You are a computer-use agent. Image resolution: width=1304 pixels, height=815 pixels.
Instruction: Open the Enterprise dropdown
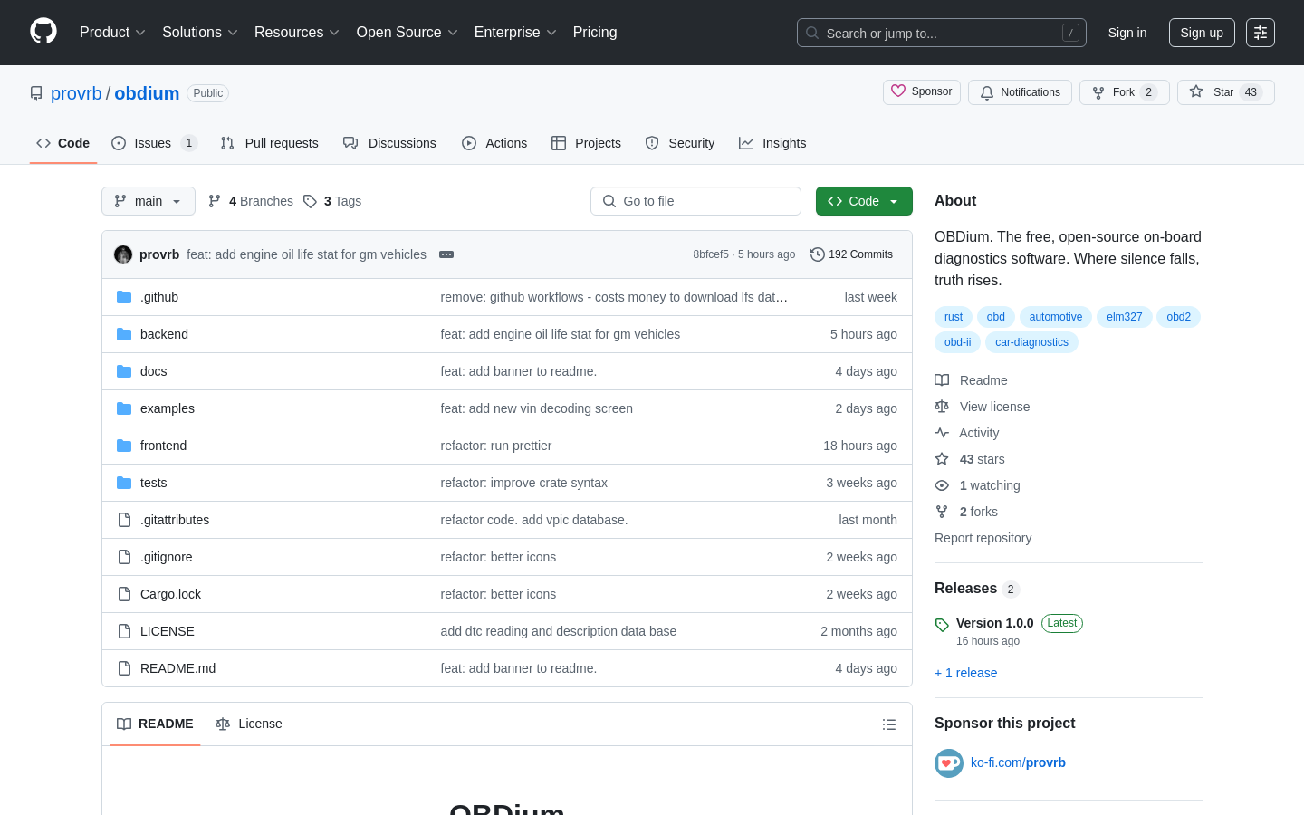point(515,33)
